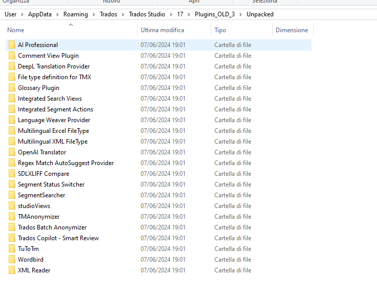Select the Multilingual Excel FileType name
Screen dimensions: 377x300
pyautogui.click(x=53, y=131)
